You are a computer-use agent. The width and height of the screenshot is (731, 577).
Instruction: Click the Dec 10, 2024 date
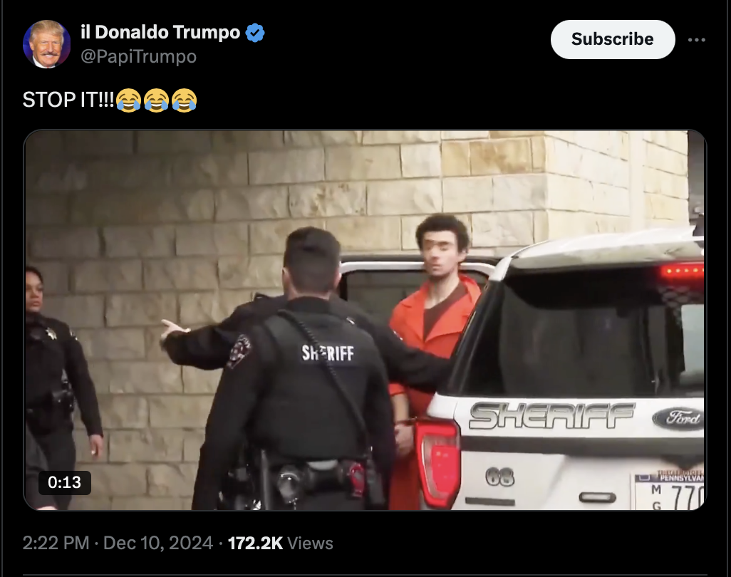point(158,543)
